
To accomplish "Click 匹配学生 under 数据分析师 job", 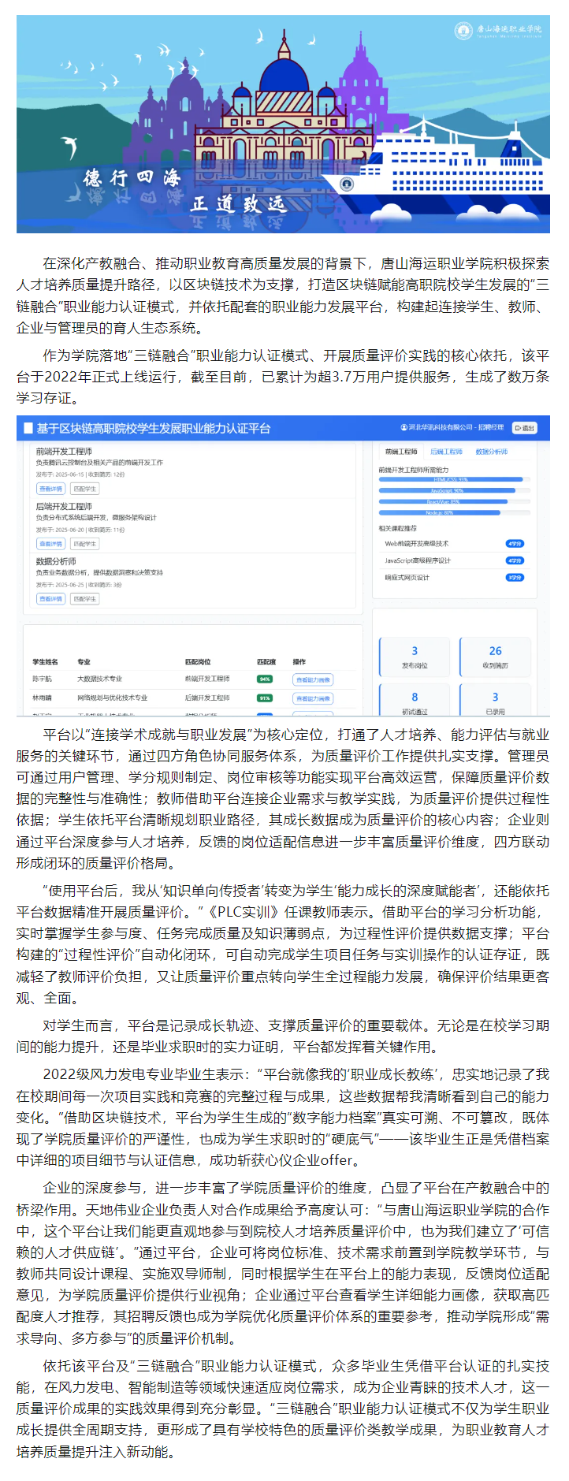I will (85, 599).
